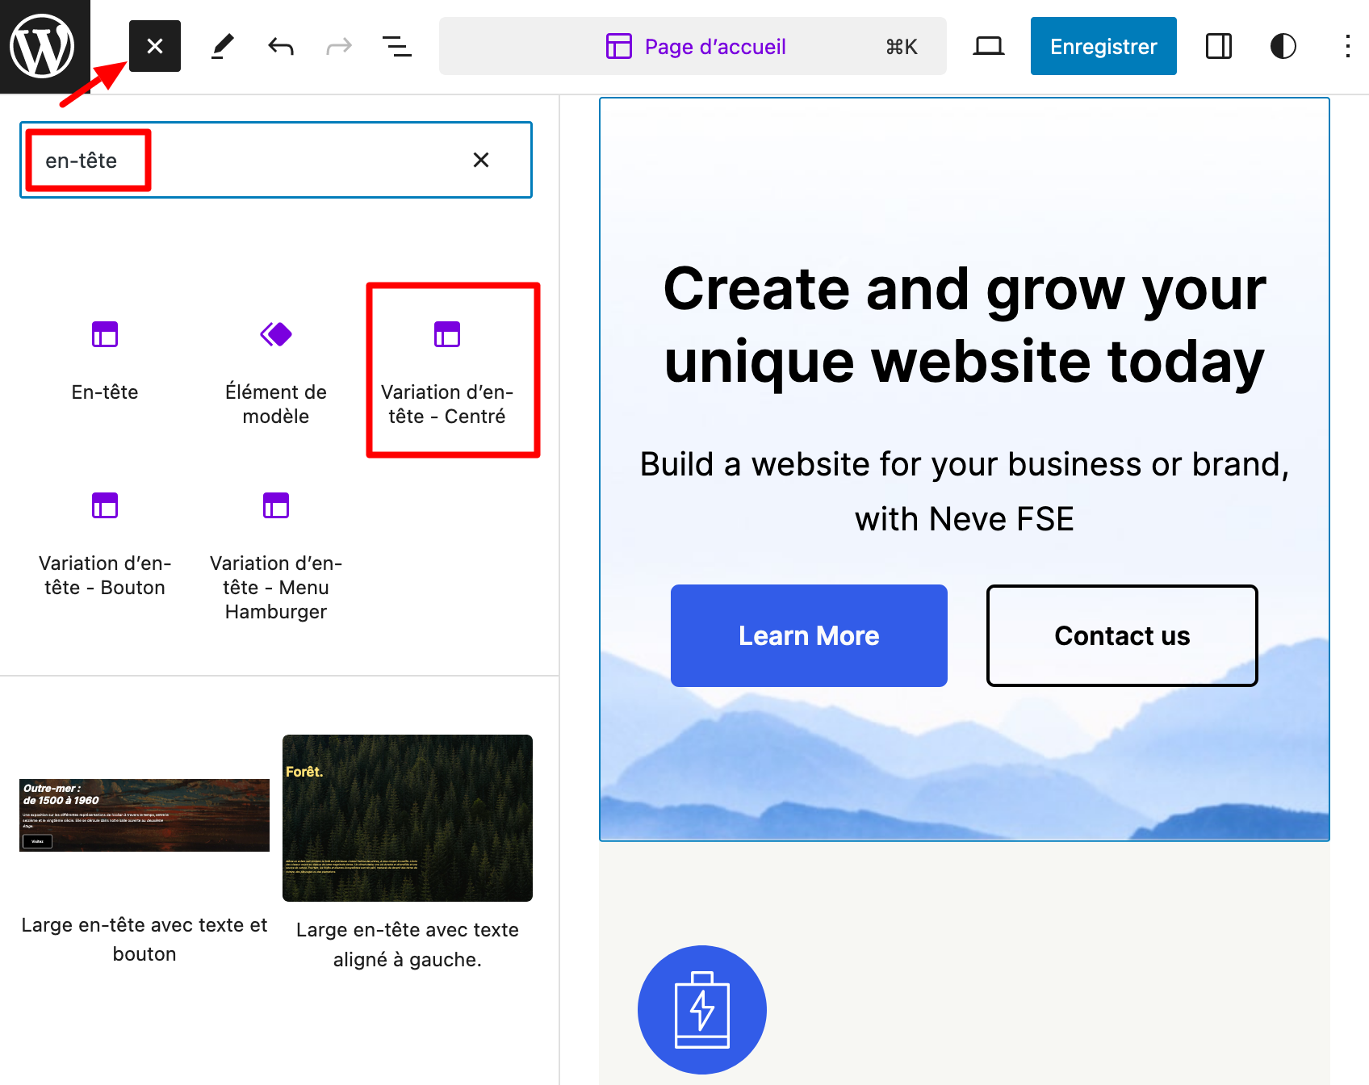1369x1085 pixels.
Task: Open the three-dot options menu
Action: (x=1347, y=46)
